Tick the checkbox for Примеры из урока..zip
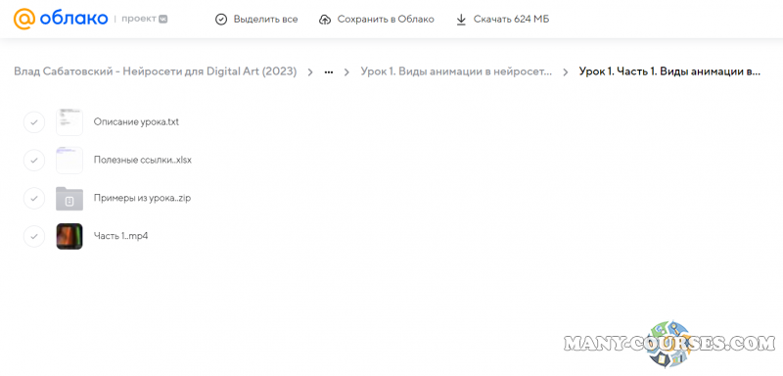 [x=34, y=198]
